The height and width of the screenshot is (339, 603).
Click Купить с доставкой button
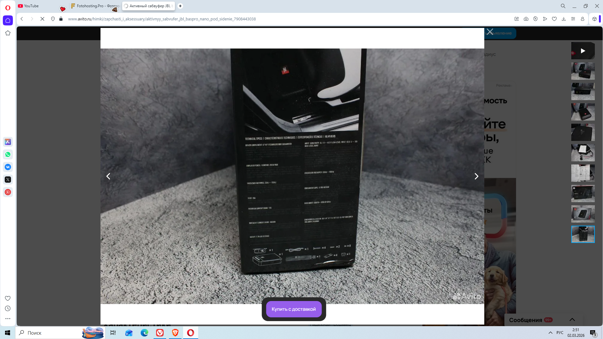pos(294,309)
